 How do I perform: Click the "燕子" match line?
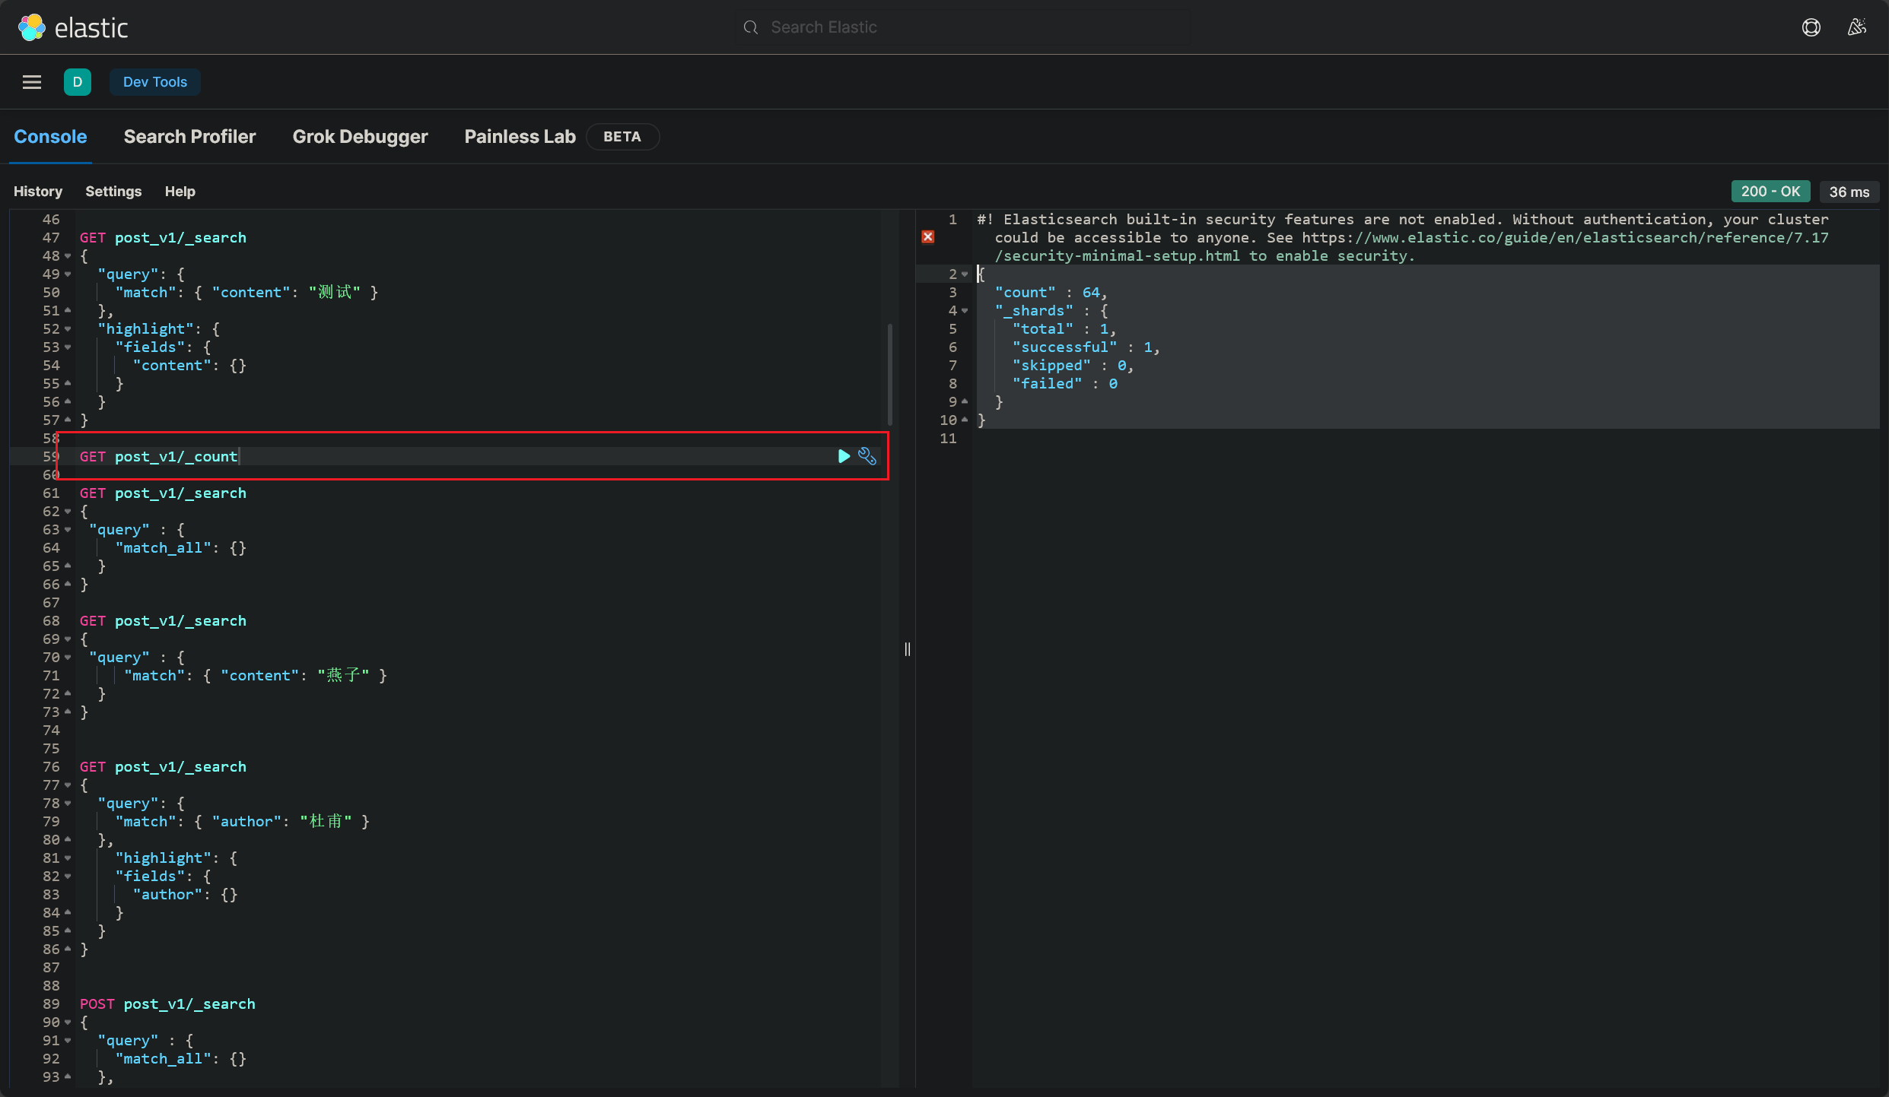[x=256, y=676]
